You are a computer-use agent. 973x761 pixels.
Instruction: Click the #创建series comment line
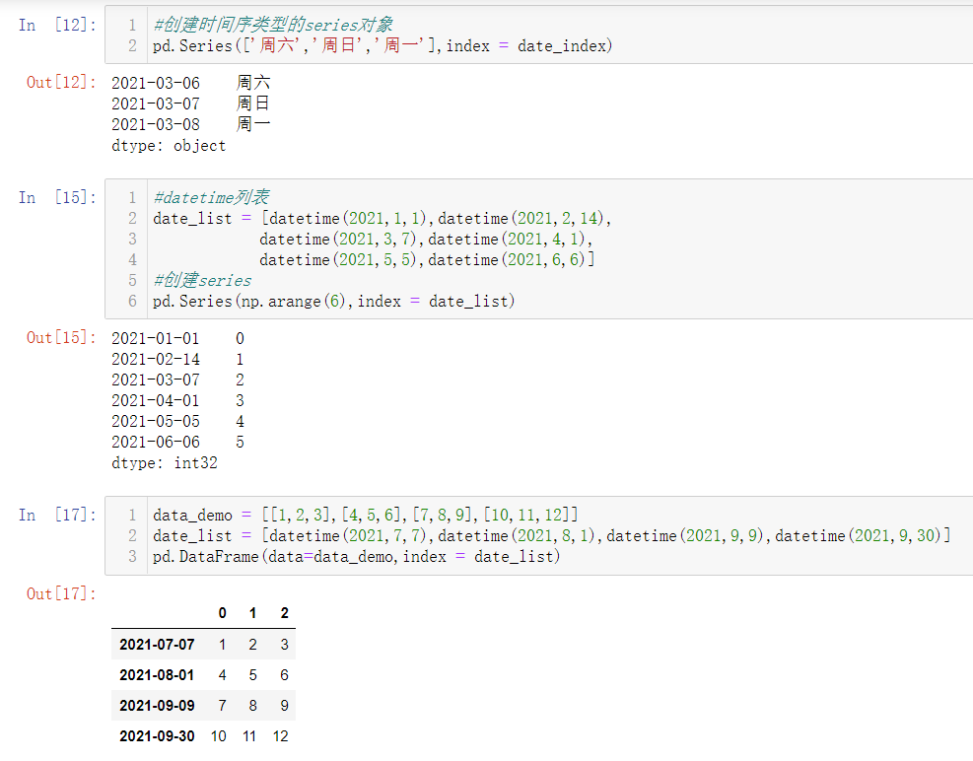[202, 281]
